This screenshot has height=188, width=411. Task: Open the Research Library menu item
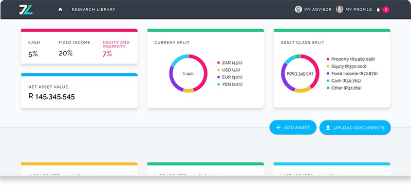click(94, 9)
